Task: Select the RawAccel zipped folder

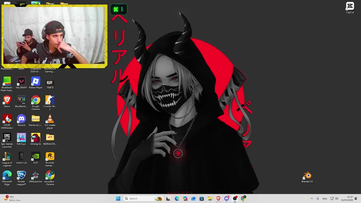Action: [36, 121]
